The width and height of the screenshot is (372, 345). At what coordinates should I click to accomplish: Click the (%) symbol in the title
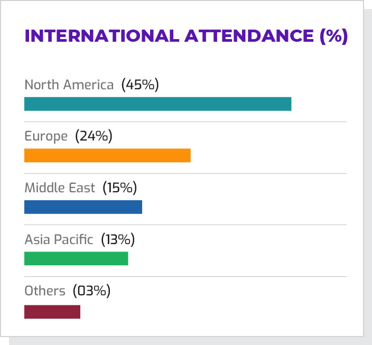[334, 36]
